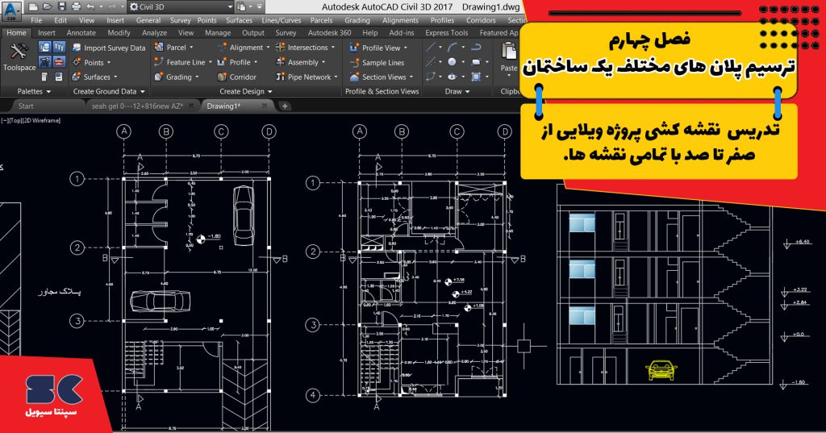This screenshot has width=826, height=433.
Task: Open the Quick Access Toolbar customize arrow
Action: click(x=259, y=6)
